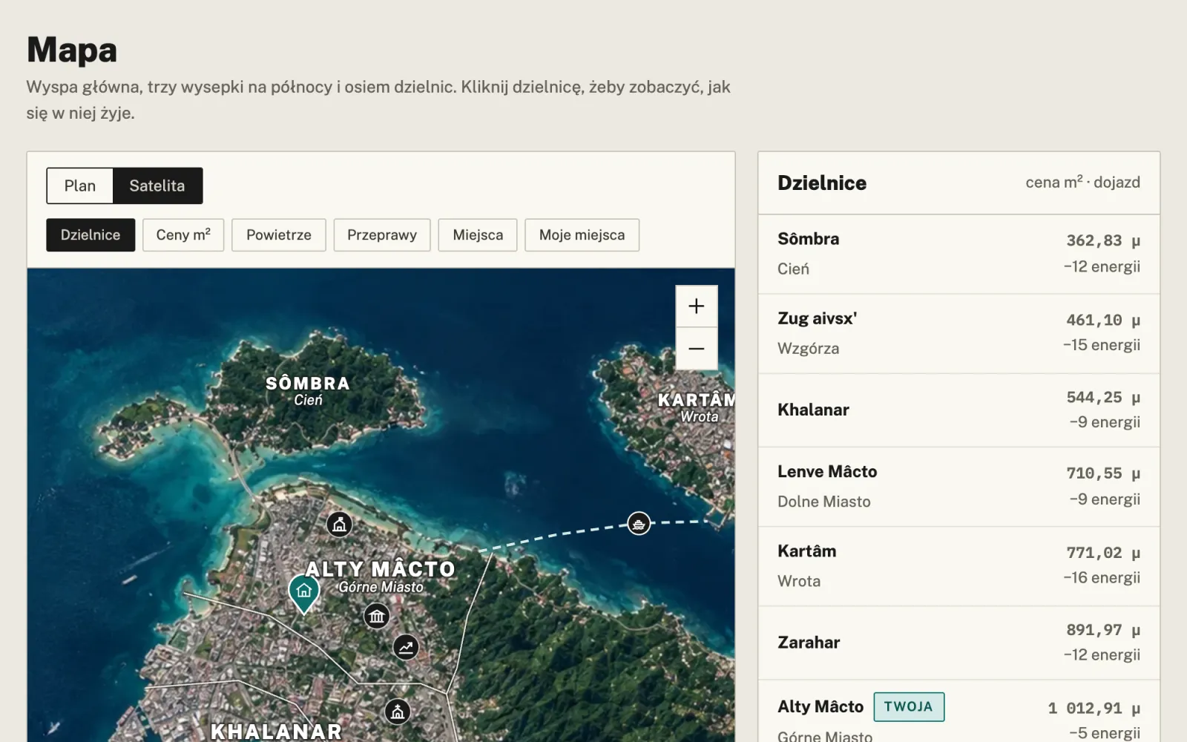1187x742 pixels.
Task: Select the Dzielnice layer filter
Action: coord(91,234)
